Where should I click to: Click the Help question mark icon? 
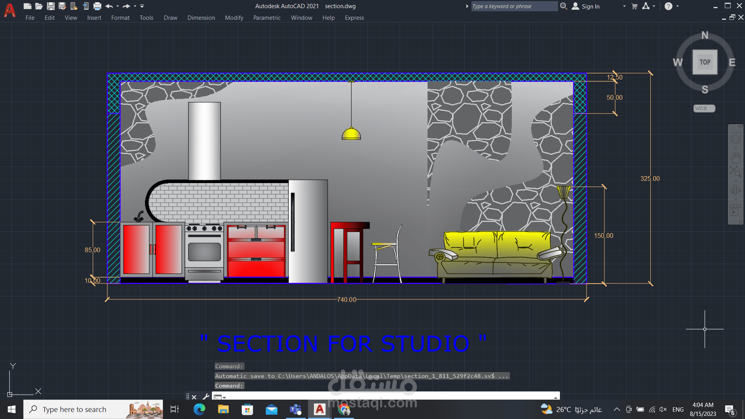coord(668,6)
